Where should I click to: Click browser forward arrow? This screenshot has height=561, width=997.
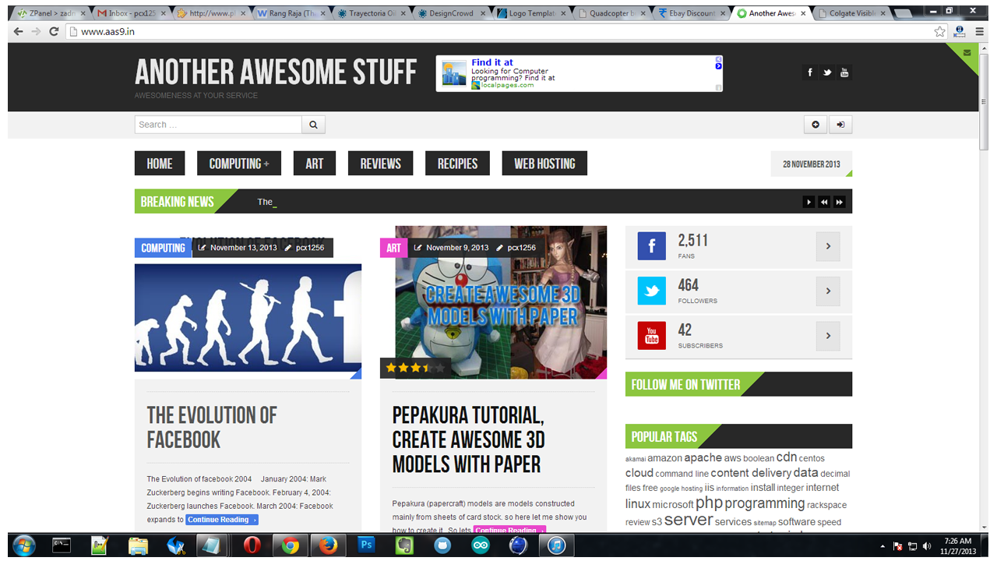[x=36, y=31]
